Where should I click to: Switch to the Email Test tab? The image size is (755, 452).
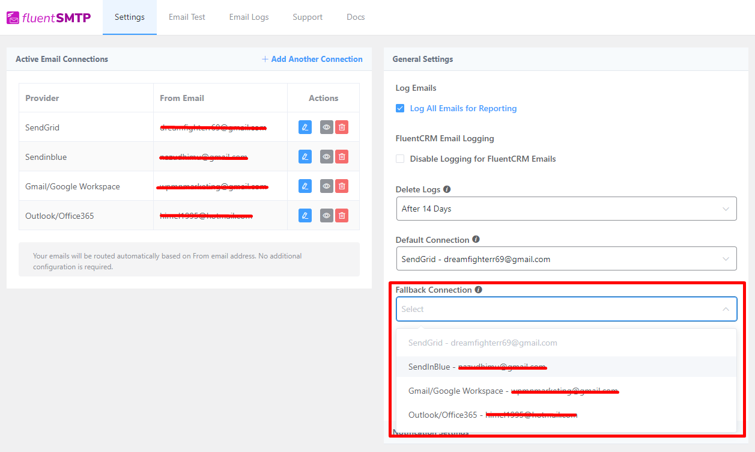click(187, 17)
